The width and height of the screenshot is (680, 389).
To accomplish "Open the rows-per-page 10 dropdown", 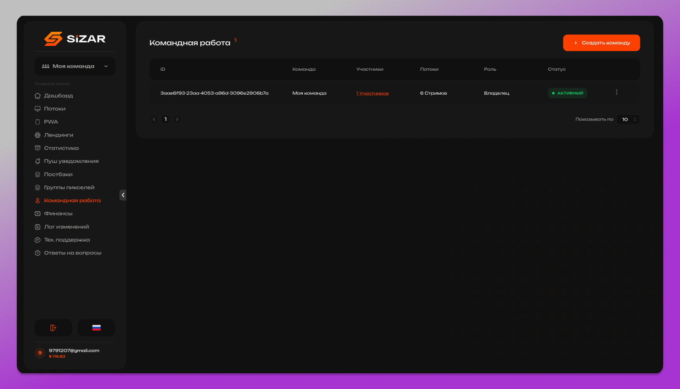I will point(628,119).
